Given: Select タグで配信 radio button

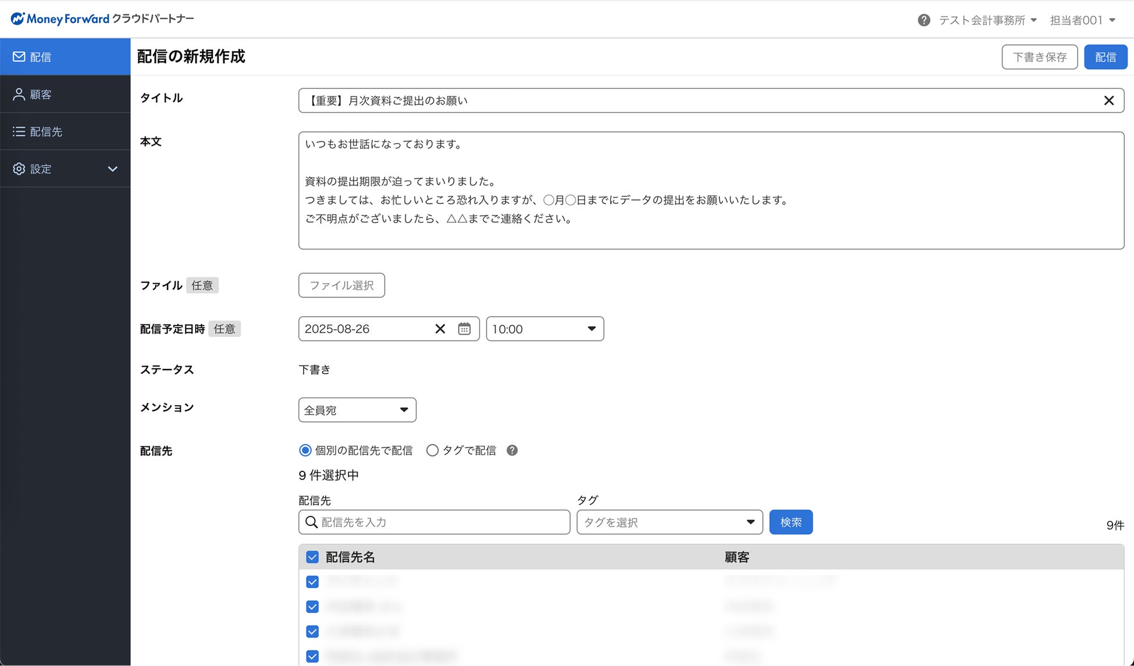Looking at the screenshot, I should 432,450.
